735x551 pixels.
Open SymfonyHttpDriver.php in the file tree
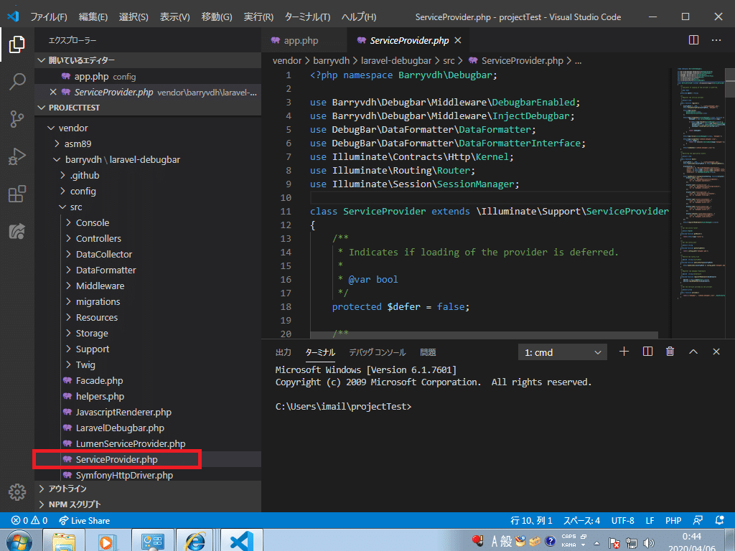pos(147,475)
